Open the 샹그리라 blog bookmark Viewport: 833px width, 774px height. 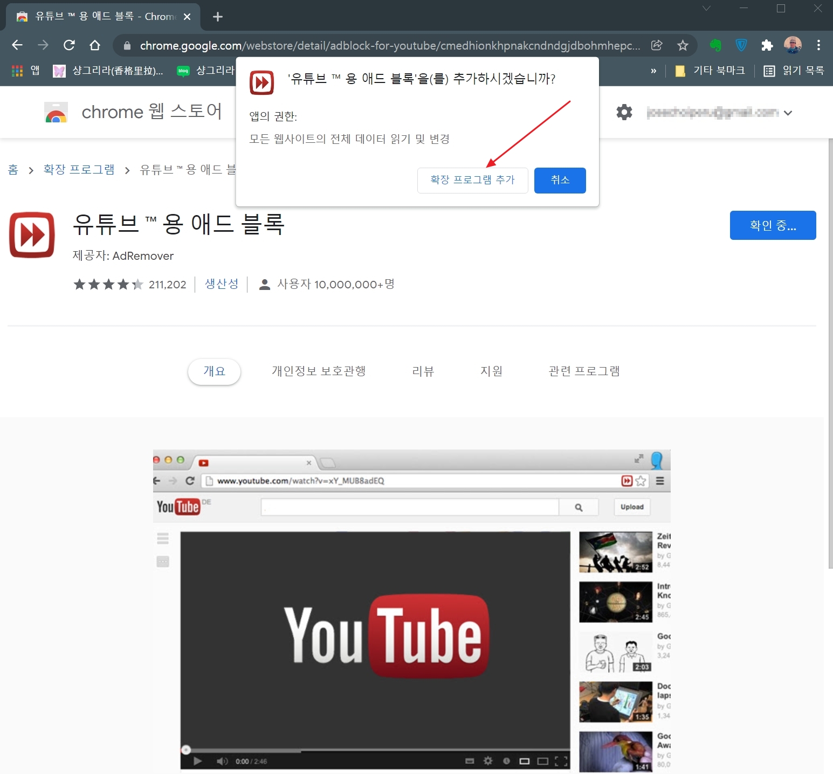pos(206,71)
